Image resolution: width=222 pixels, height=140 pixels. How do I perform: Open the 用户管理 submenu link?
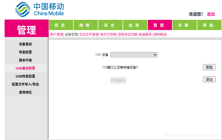(x=57, y=35)
